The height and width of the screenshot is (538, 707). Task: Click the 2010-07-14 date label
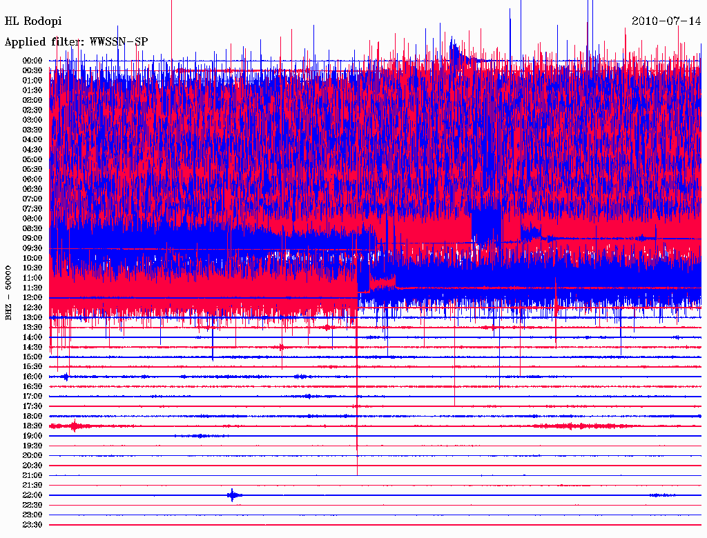pos(666,21)
